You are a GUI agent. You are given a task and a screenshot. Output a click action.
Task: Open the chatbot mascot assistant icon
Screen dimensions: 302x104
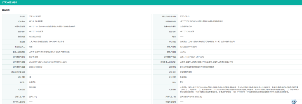(294, 101)
